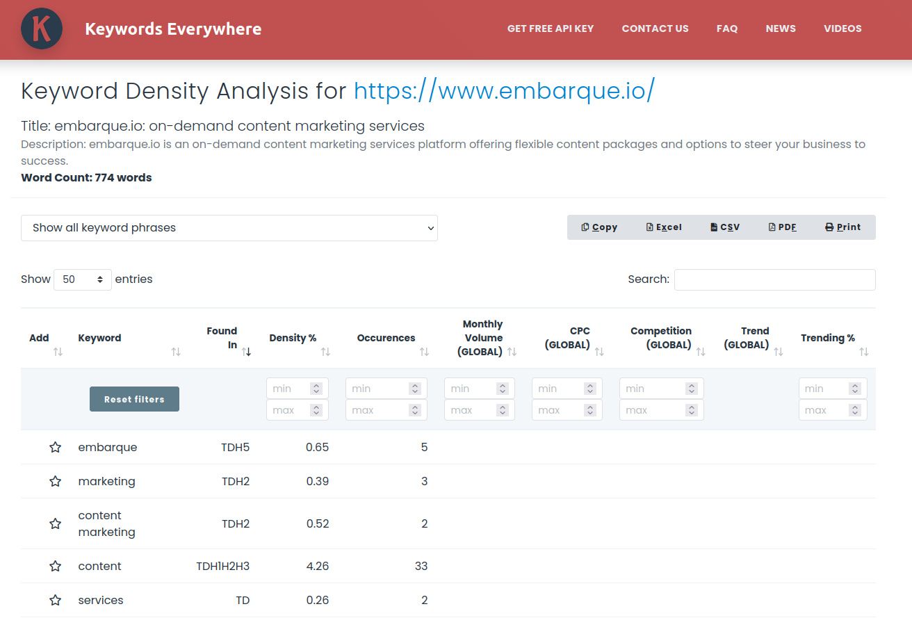Open the VIDEOS page
This screenshot has height=618, width=912.
(x=842, y=29)
